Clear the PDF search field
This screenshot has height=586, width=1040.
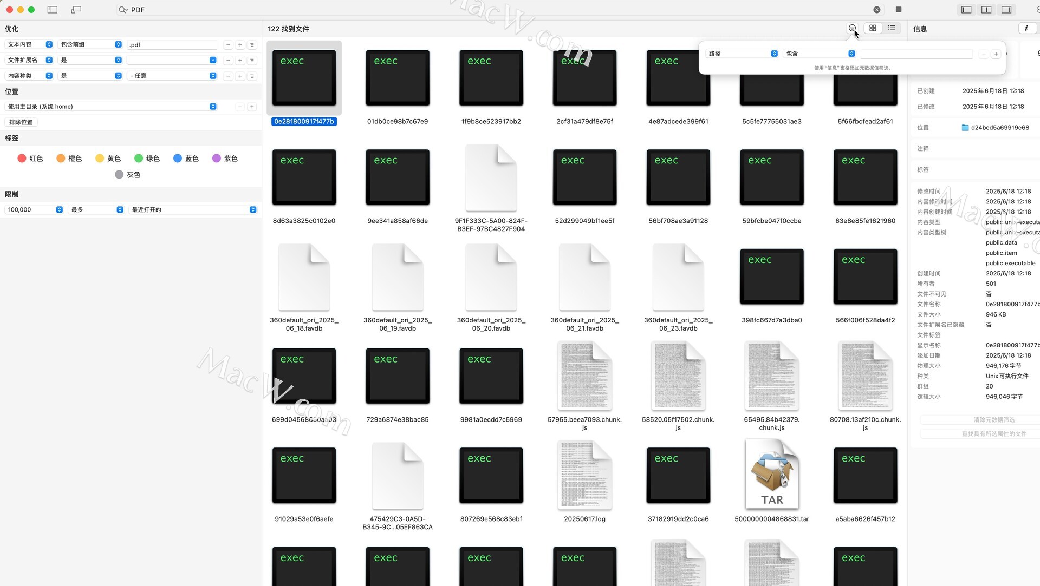pos(876,10)
